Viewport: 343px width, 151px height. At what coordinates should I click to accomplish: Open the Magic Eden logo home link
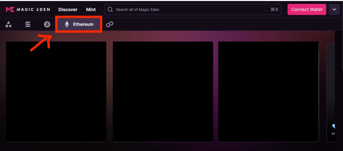click(28, 9)
